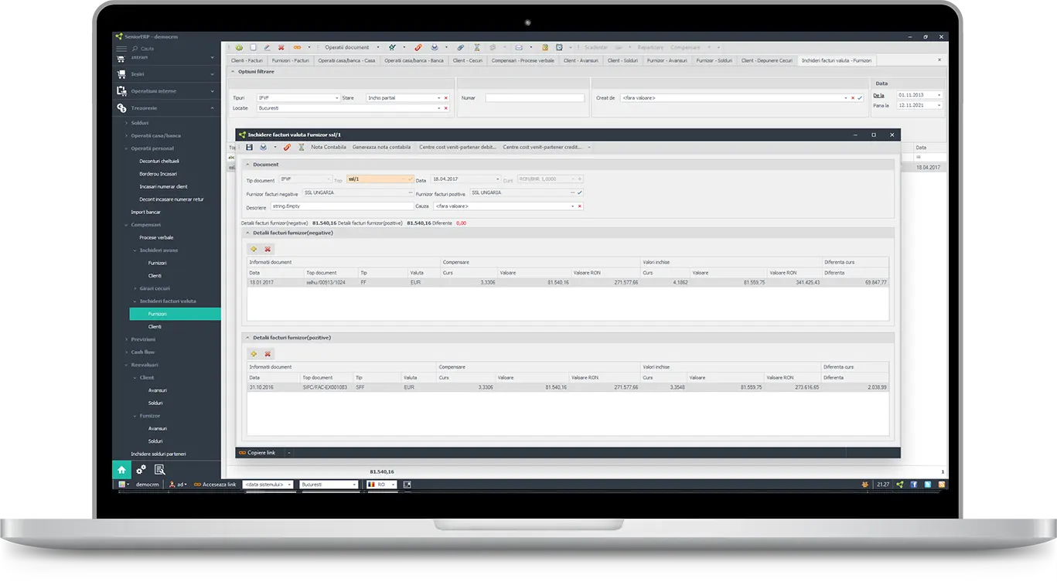
Task: Click the hourglass icon in main toolbar
Action: click(x=477, y=47)
